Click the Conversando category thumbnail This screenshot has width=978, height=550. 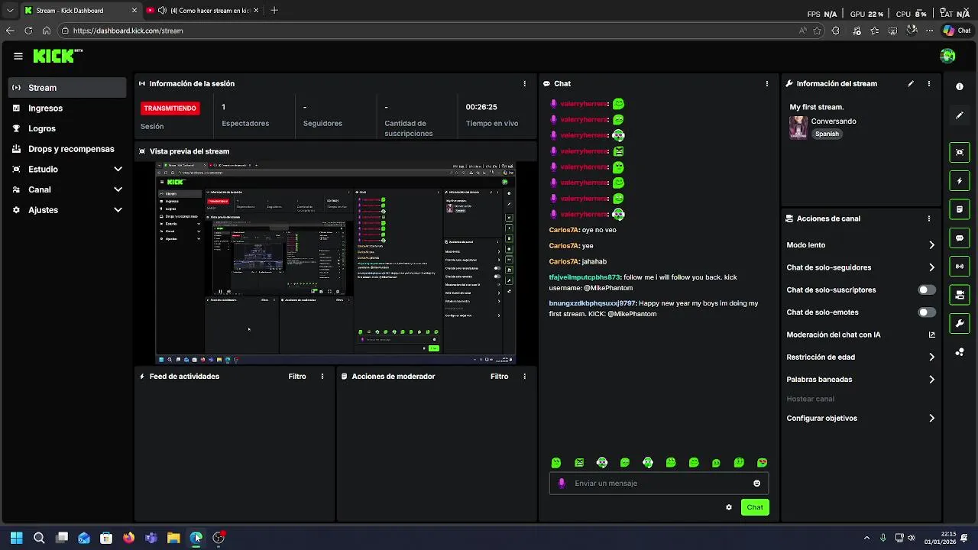click(x=798, y=128)
